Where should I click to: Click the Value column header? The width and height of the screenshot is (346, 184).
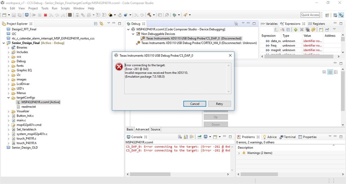tap(312, 36)
